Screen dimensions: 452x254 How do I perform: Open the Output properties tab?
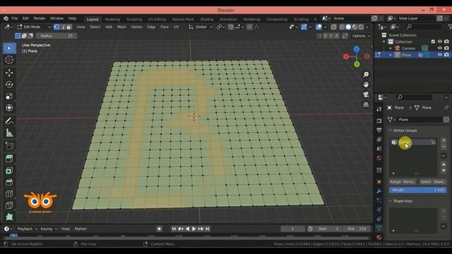point(379,130)
